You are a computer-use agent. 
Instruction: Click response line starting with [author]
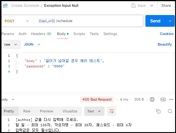tap(47, 120)
